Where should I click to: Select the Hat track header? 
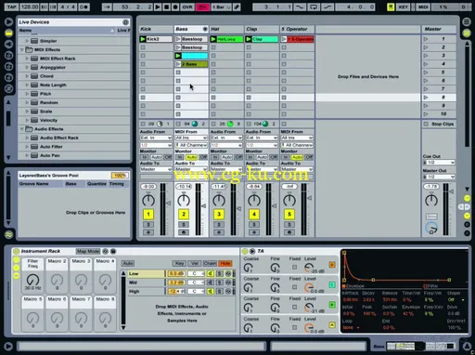click(226, 29)
